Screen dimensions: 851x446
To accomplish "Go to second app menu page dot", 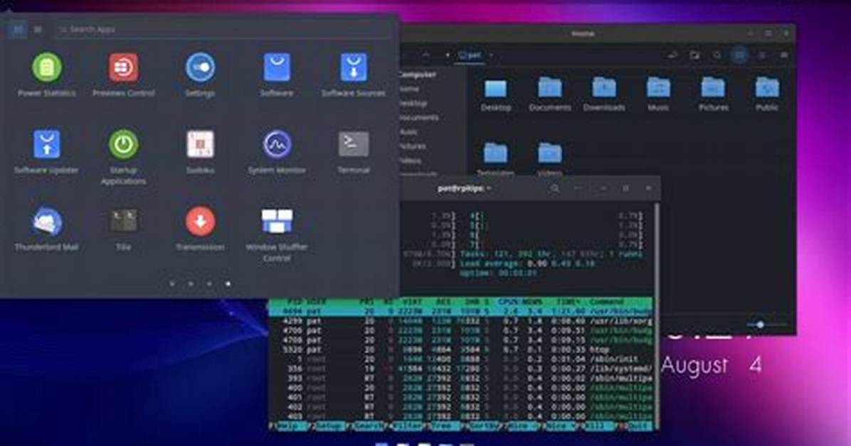I will (191, 283).
